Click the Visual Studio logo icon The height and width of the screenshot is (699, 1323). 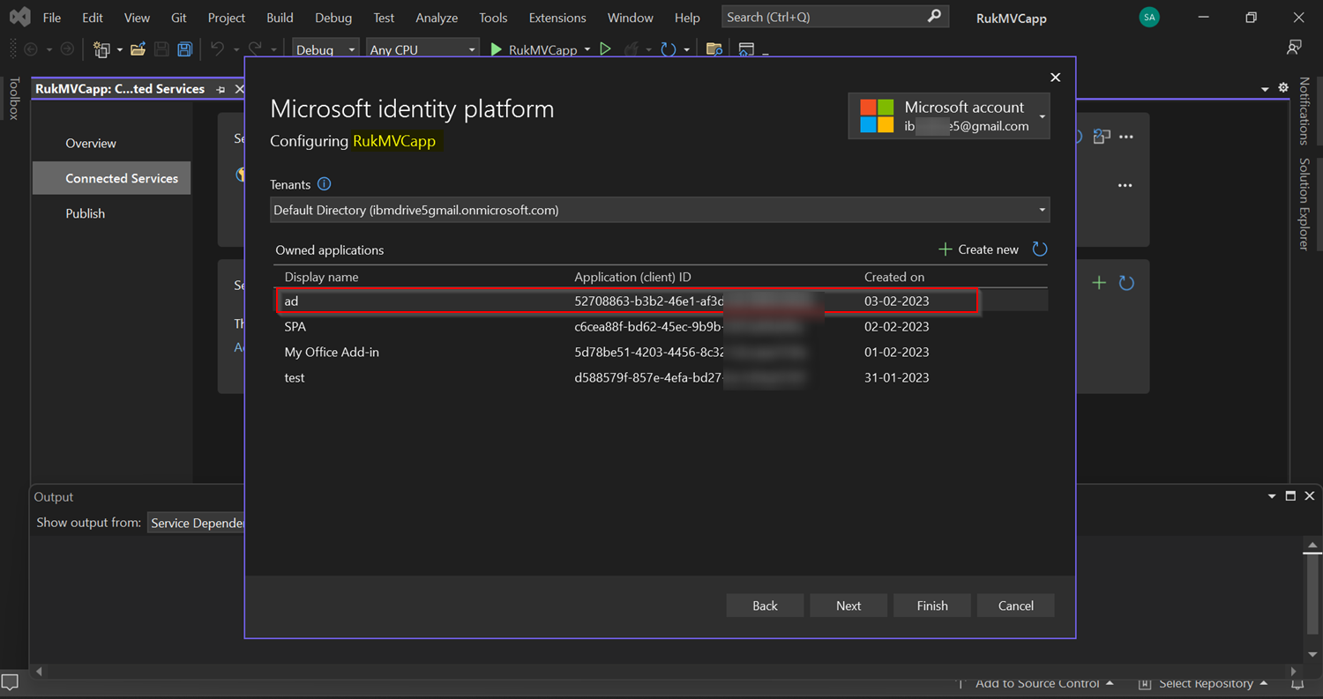point(19,17)
